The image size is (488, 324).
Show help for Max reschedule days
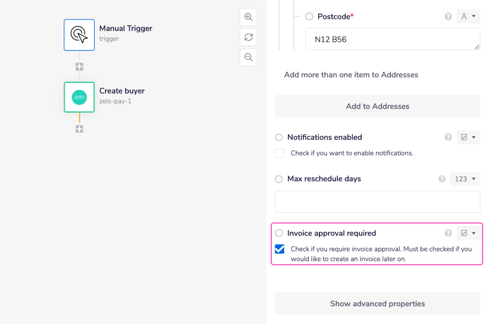[442, 179]
